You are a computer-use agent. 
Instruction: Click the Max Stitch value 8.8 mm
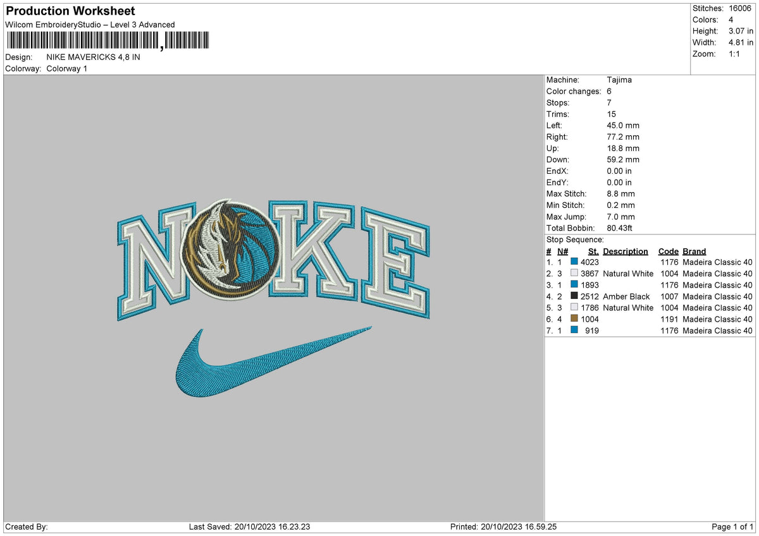[620, 193]
